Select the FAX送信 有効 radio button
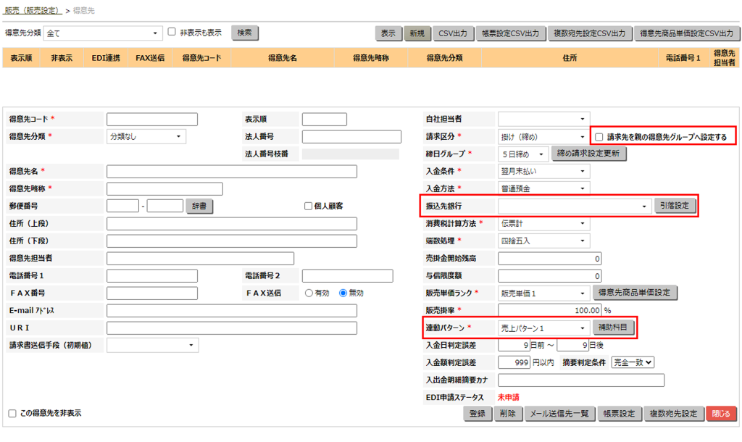 (309, 293)
